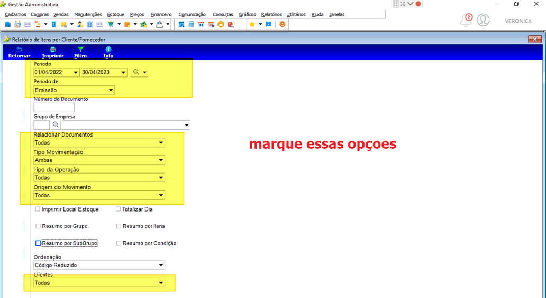The height and width of the screenshot is (298, 546).
Task: Enable Resumo por Itens checkbox
Action: pos(119,226)
